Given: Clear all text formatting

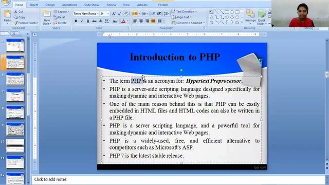Looking at the screenshot, I should coord(126,14).
